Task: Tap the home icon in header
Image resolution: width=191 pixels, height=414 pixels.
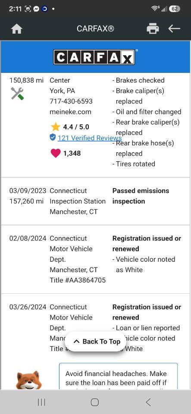Action: pyautogui.click(x=17, y=28)
